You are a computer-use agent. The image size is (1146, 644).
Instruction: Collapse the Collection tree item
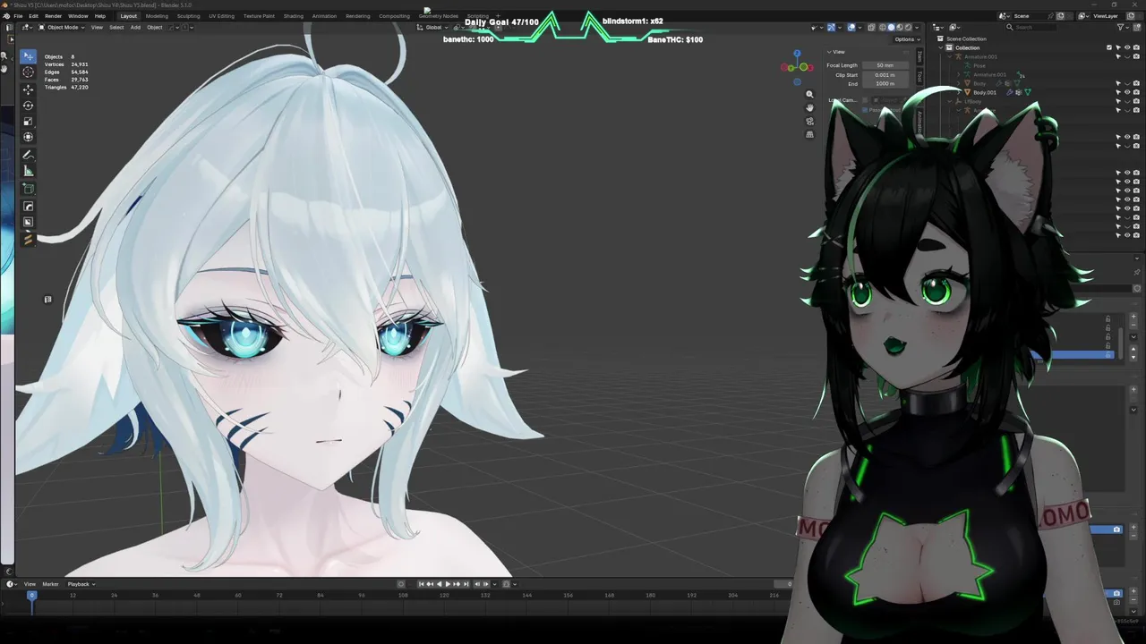940,47
